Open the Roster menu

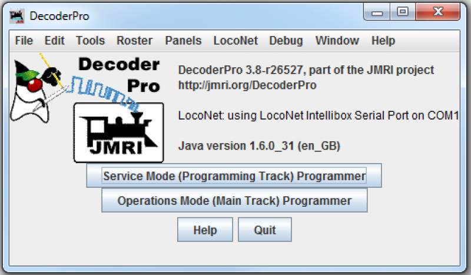(134, 41)
